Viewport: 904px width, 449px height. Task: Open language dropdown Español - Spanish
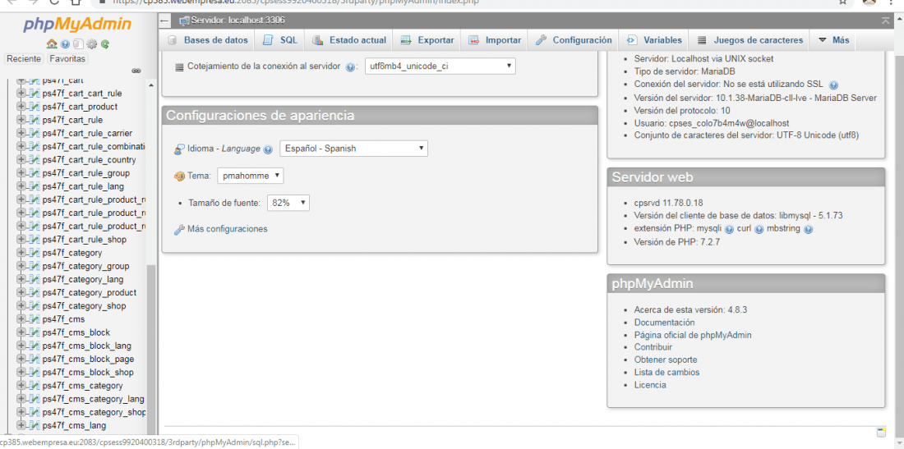[x=353, y=149]
